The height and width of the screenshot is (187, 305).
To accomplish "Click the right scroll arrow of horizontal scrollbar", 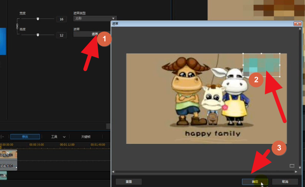I will [x=295, y=172].
